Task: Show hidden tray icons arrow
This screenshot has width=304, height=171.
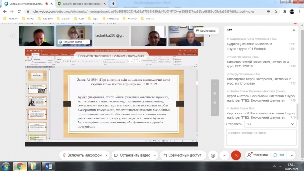Action: (280, 166)
